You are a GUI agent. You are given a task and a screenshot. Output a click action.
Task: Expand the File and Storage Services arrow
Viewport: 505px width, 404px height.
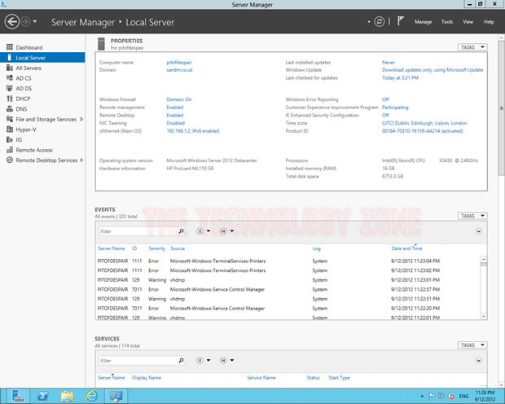[81, 119]
